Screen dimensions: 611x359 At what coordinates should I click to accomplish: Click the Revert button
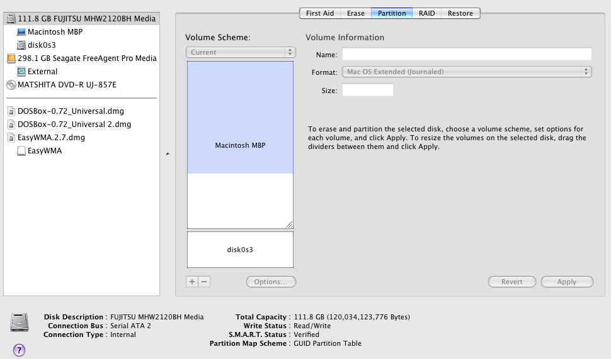coord(511,282)
